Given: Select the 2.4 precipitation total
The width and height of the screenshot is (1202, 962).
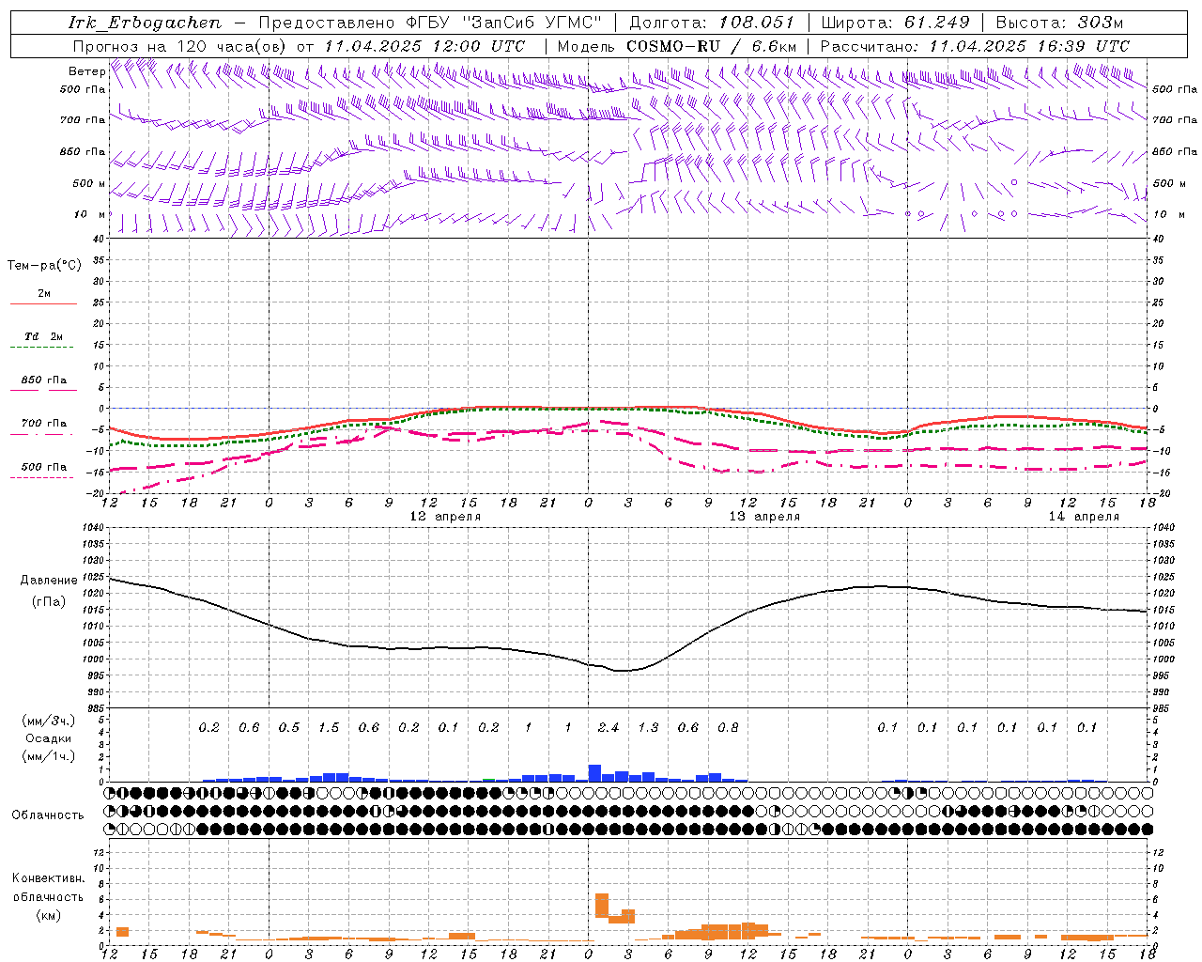Looking at the screenshot, I should tap(609, 727).
